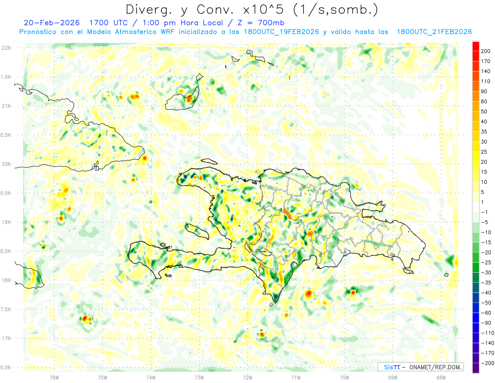Click the color bar label '-10'
Image resolution: width=495 pixels, height=383 pixels.
[x=486, y=232]
